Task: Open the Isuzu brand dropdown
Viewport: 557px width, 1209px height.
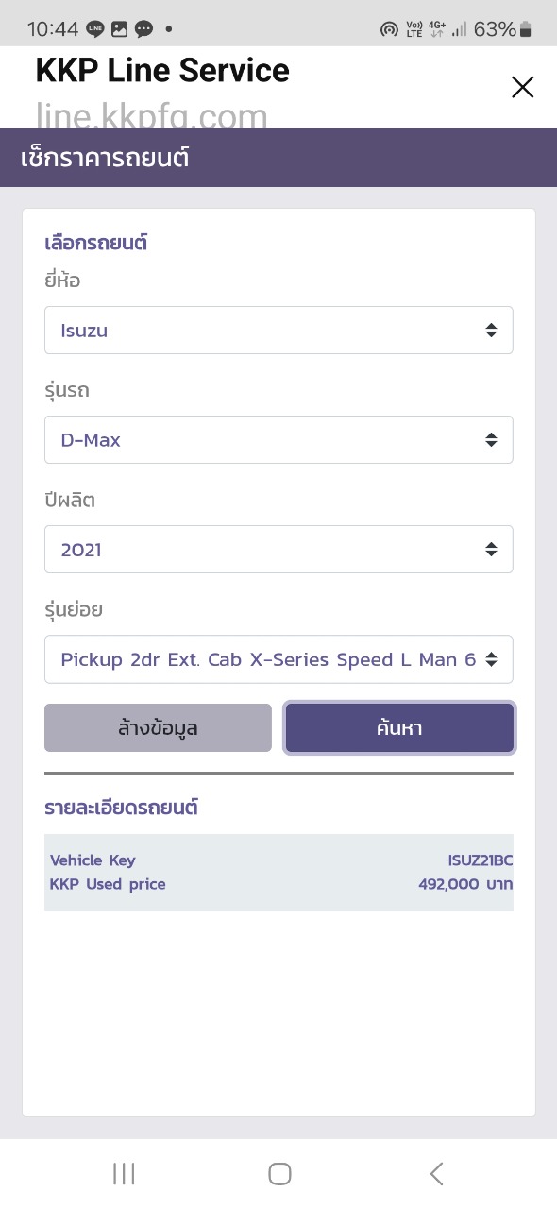Action: pyautogui.click(x=278, y=331)
